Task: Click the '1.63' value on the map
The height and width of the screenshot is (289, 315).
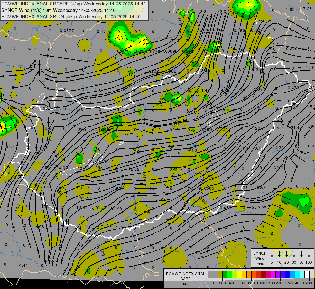Action: point(290,9)
